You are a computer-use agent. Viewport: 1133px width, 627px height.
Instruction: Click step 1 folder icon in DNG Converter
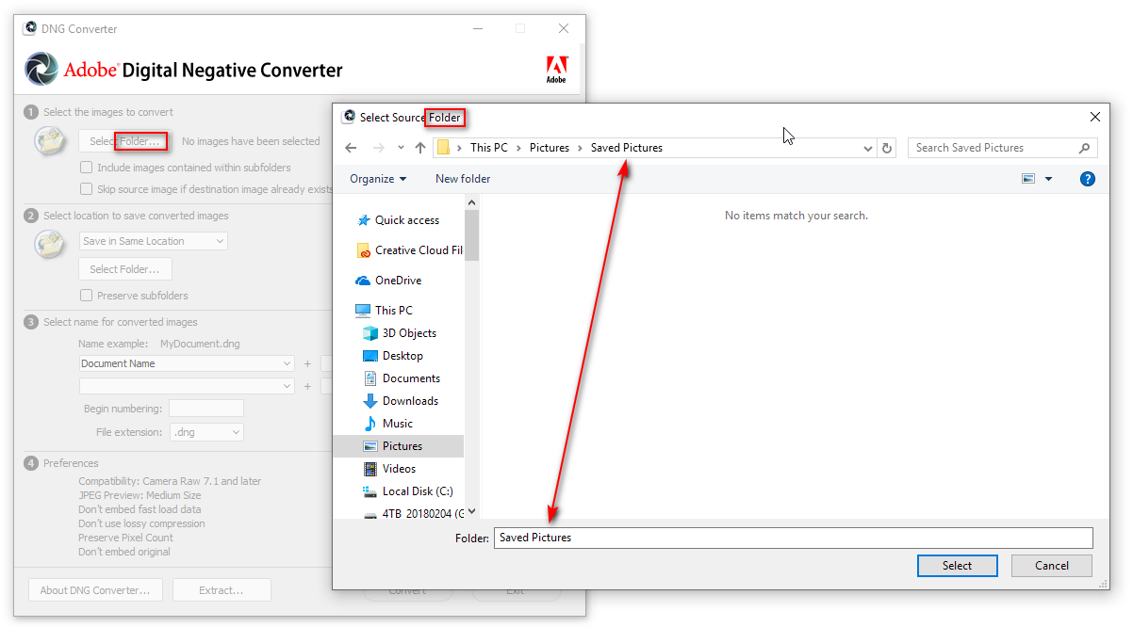click(x=50, y=141)
